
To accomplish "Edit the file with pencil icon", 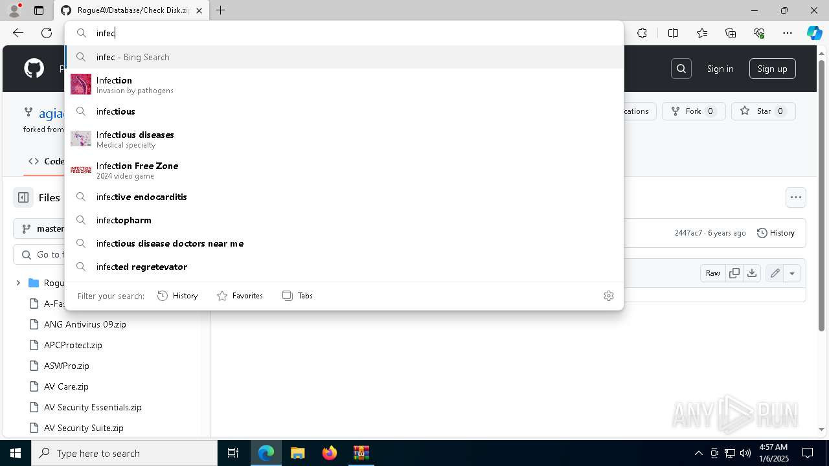I will point(775,273).
